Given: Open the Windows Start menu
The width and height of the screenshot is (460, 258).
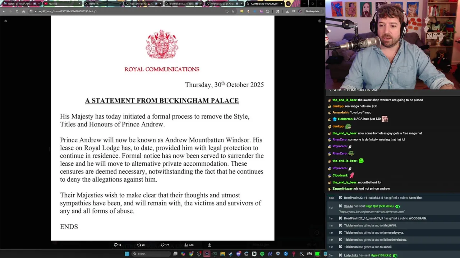Looking at the screenshot, I should (127, 254).
